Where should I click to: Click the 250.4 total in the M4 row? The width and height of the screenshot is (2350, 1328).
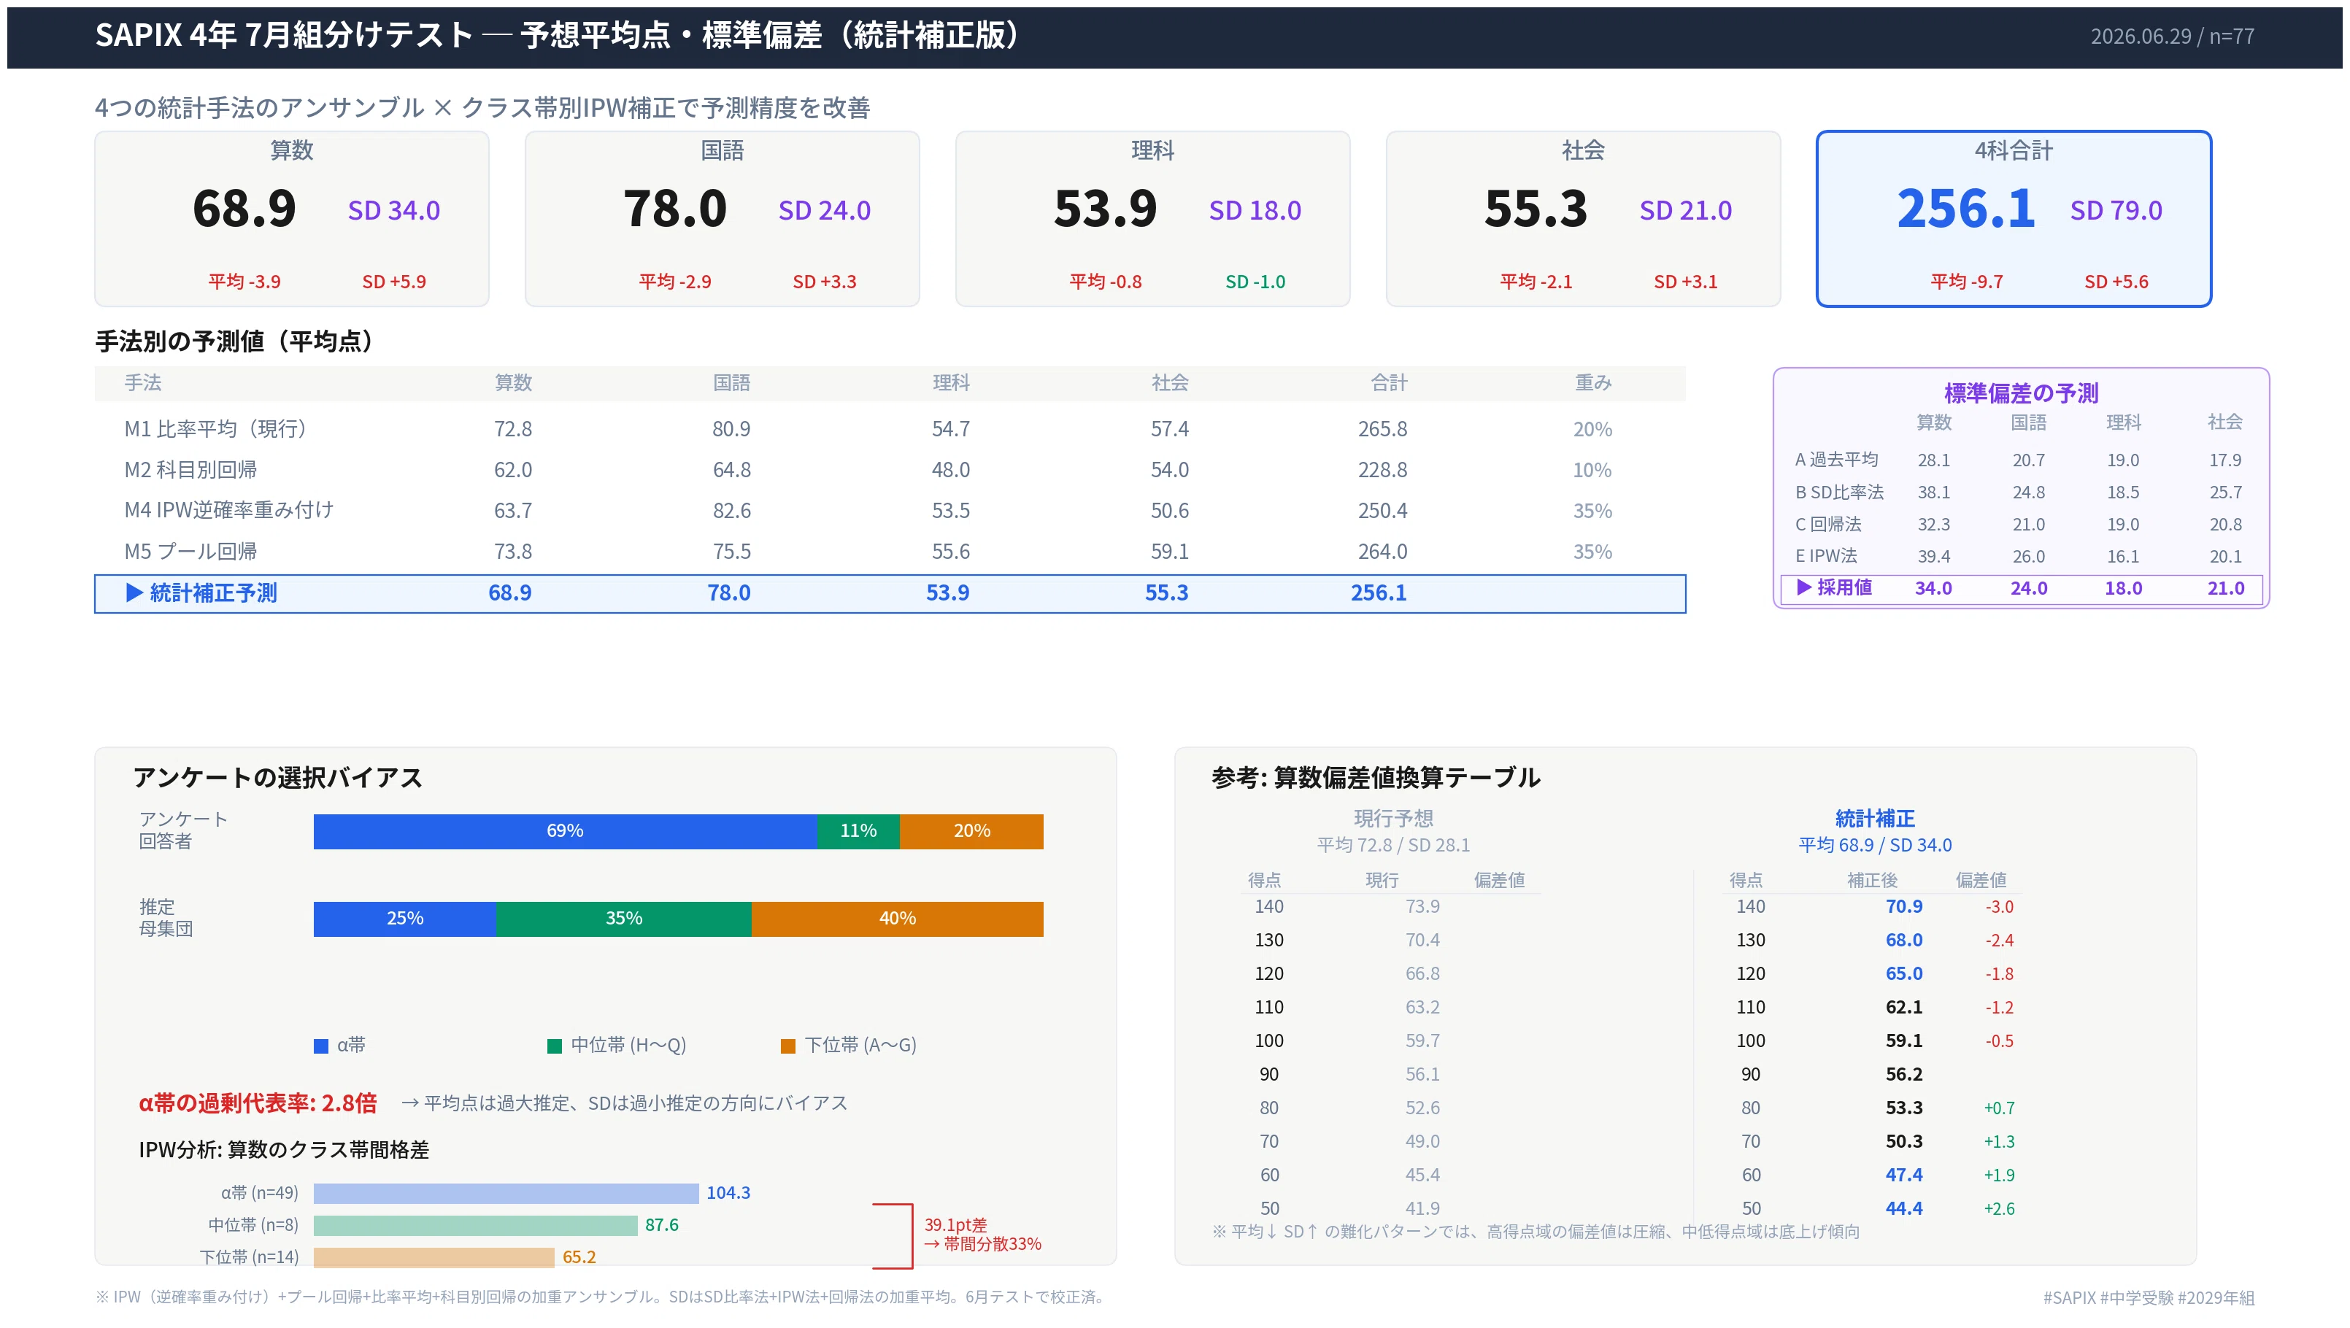point(1382,511)
